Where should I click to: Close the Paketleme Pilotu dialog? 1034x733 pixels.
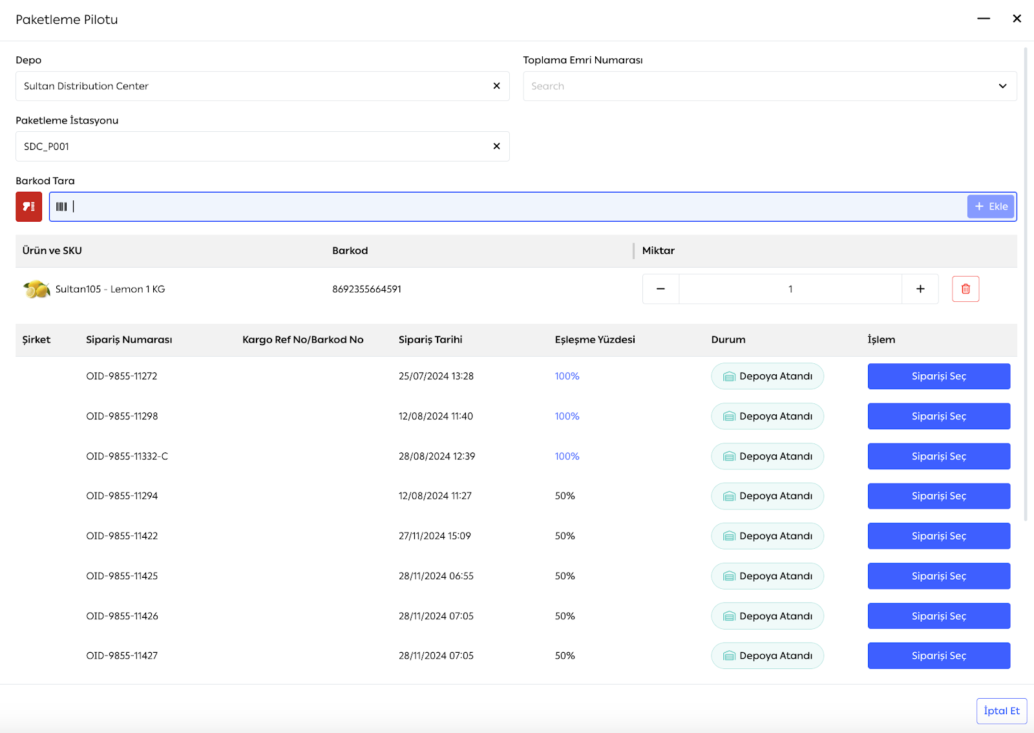pyautogui.click(x=1017, y=19)
